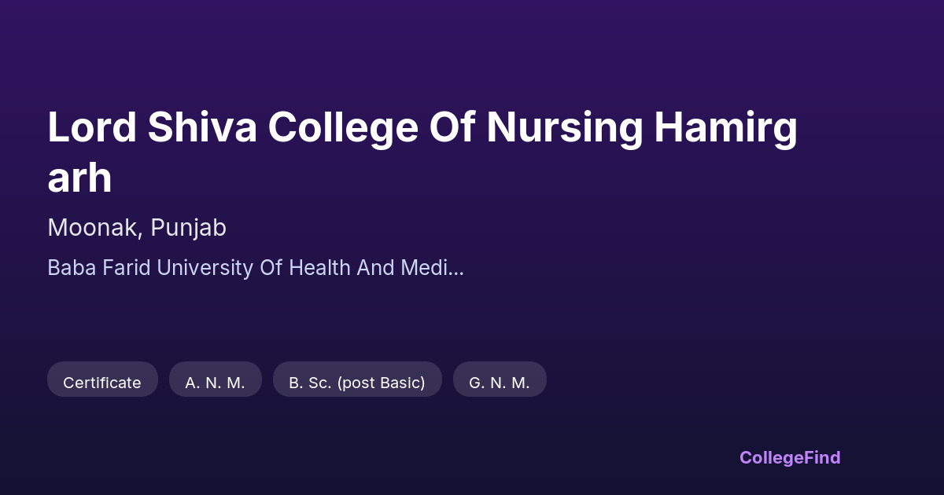
Task: Click the word "Nursing" in the heading
Action: point(564,127)
